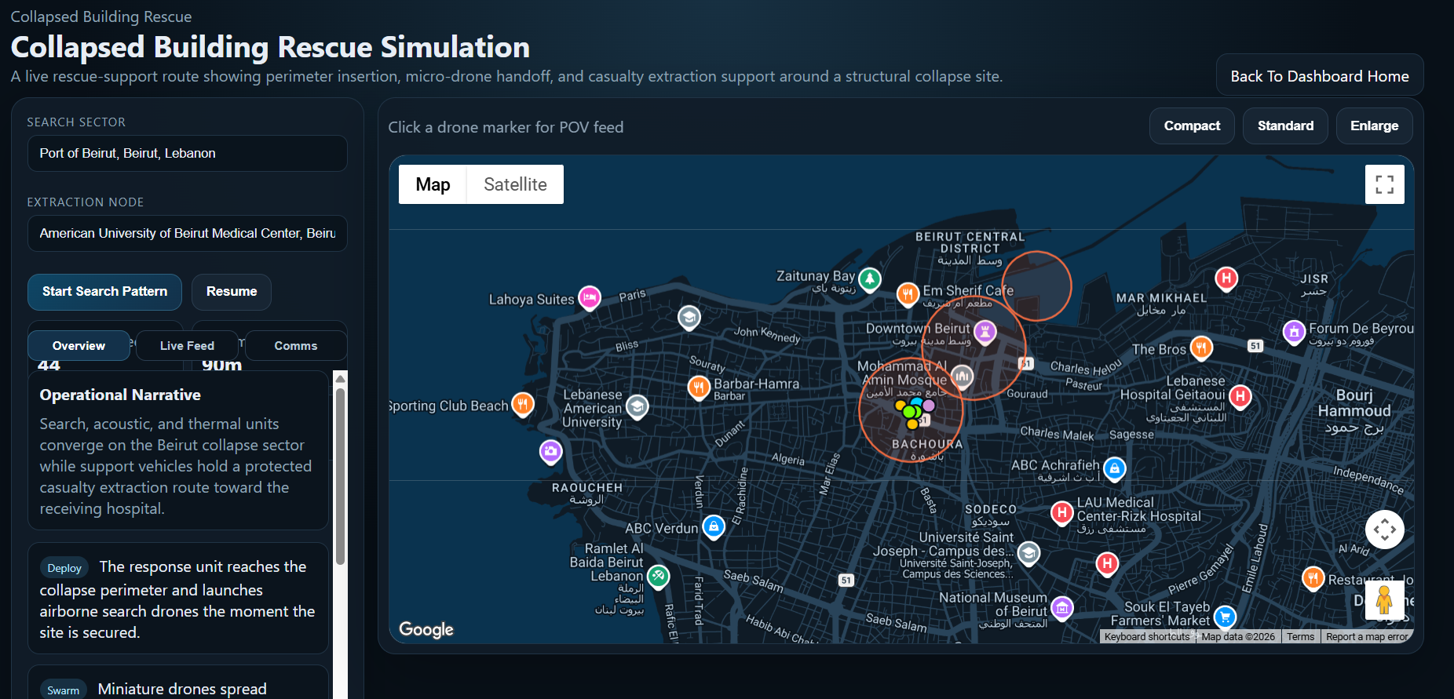Viewport: 1454px width, 699px height.
Task: Switch to the Comms tab
Action: [x=296, y=346]
